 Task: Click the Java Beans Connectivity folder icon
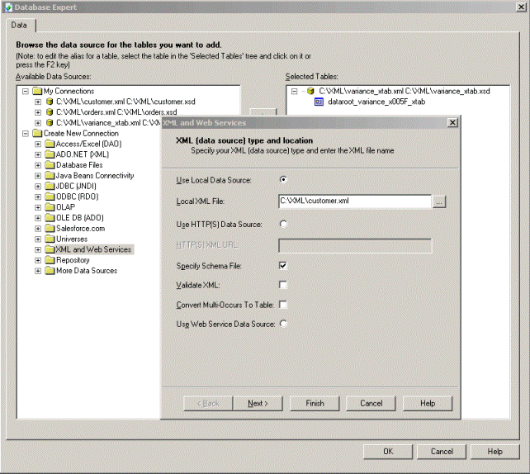point(50,175)
